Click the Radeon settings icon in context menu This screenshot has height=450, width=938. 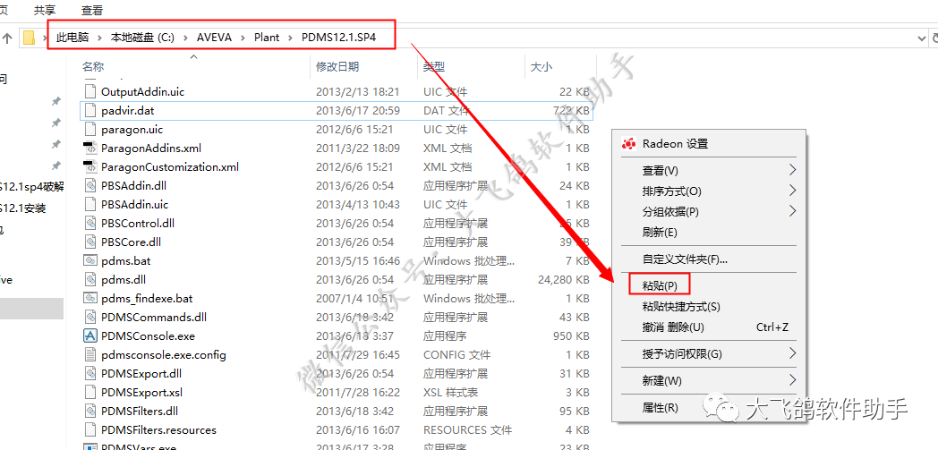628,144
